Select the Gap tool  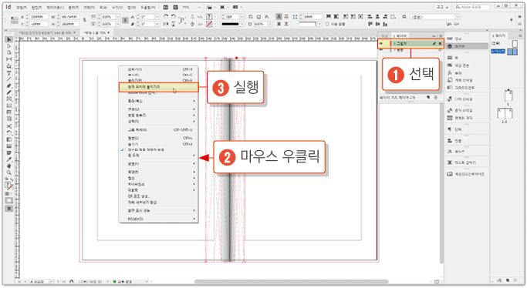coord(9,59)
